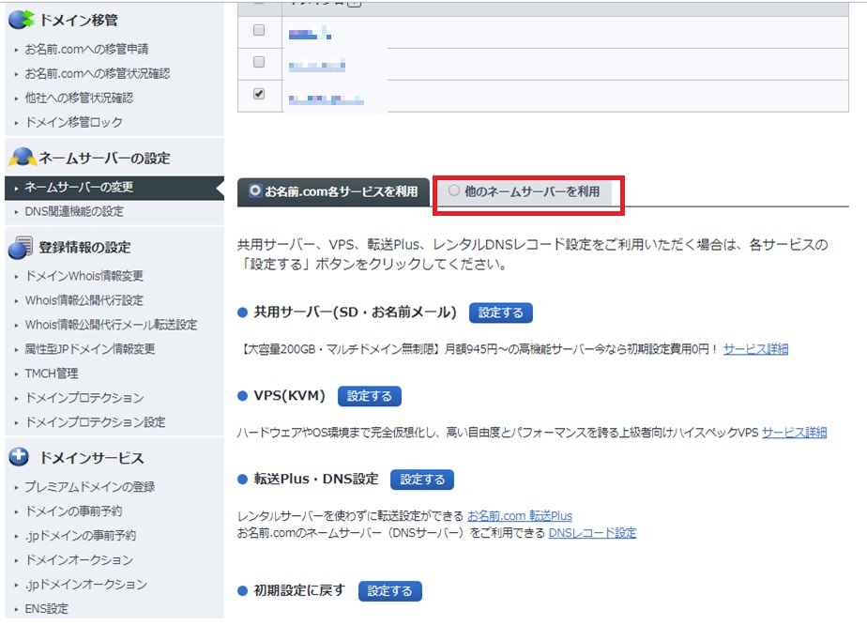Click the ドメイン移管 section globe icon
Image resolution: width=867 pixels, height=625 pixels.
click(21, 20)
